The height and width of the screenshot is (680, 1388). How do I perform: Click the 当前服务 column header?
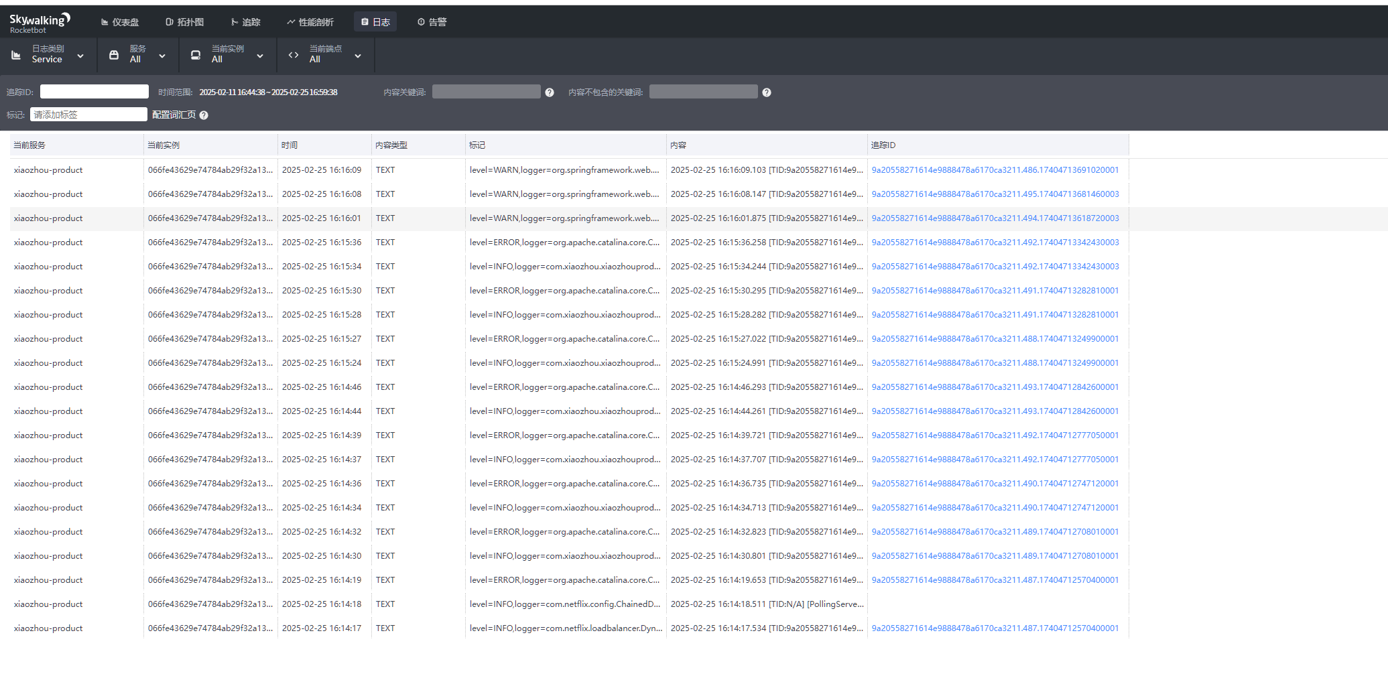76,145
